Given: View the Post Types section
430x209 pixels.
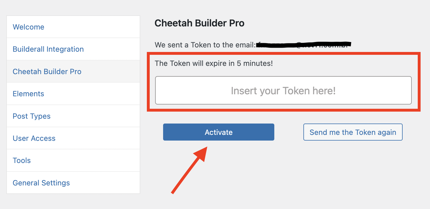Looking at the screenshot, I should point(31,116).
